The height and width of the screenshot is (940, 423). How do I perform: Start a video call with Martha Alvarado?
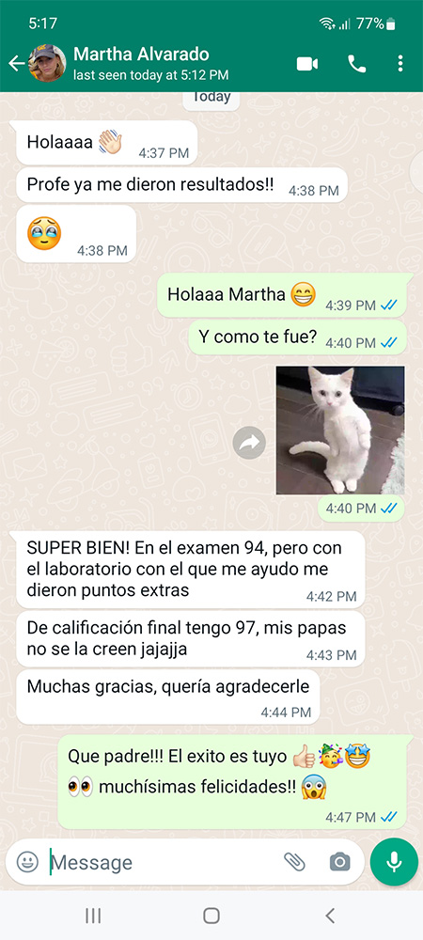[x=307, y=64]
